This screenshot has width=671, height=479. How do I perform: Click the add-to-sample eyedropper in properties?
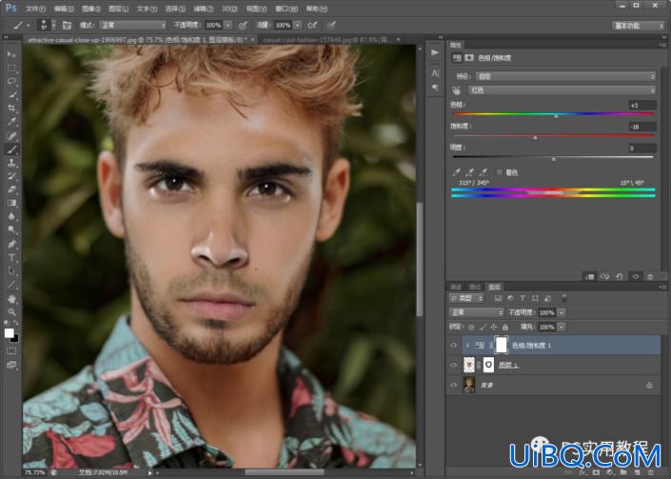click(470, 172)
